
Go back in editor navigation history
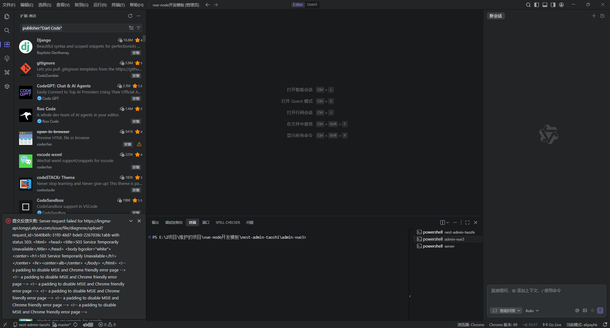207,5
